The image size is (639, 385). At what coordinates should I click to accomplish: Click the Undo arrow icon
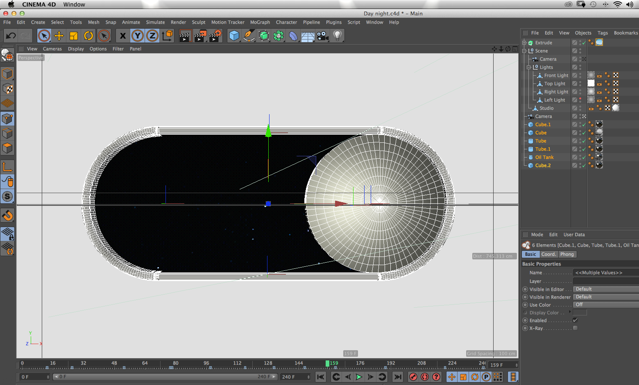pyautogui.click(x=11, y=36)
